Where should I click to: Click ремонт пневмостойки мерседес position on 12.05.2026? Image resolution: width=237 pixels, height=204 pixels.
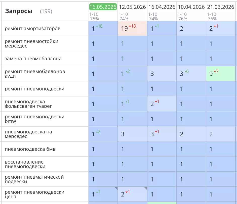[x=132, y=44]
